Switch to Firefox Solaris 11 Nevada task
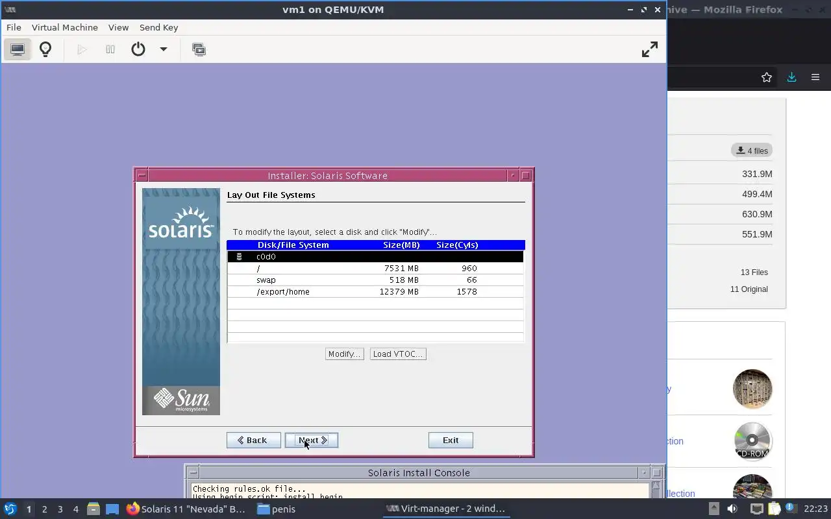The height and width of the screenshot is (519, 831). click(x=187, y=509)
